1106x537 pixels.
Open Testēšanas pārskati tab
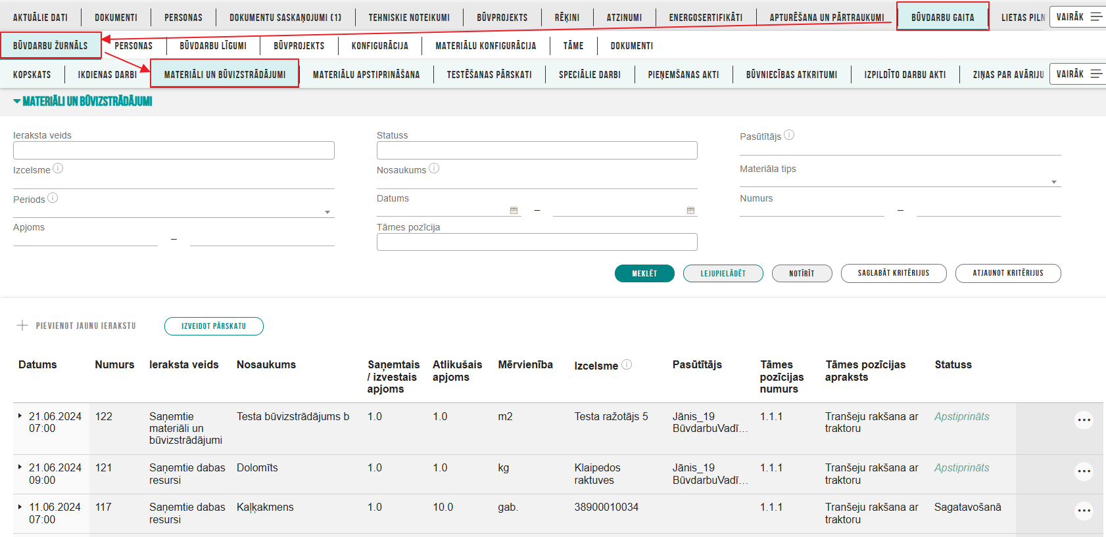(489, 75)
